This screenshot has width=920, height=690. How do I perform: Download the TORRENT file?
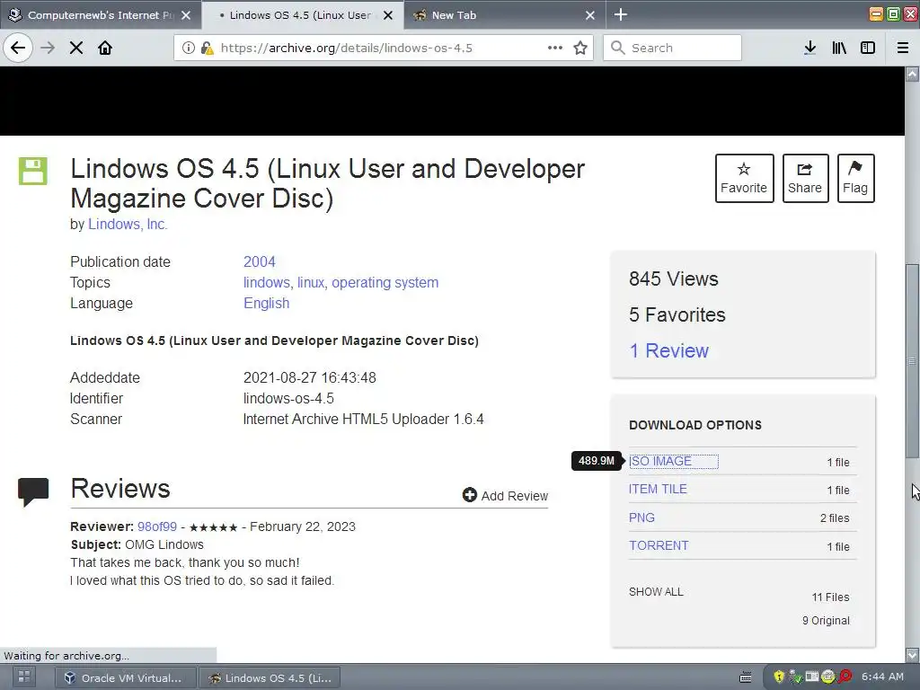659,545
